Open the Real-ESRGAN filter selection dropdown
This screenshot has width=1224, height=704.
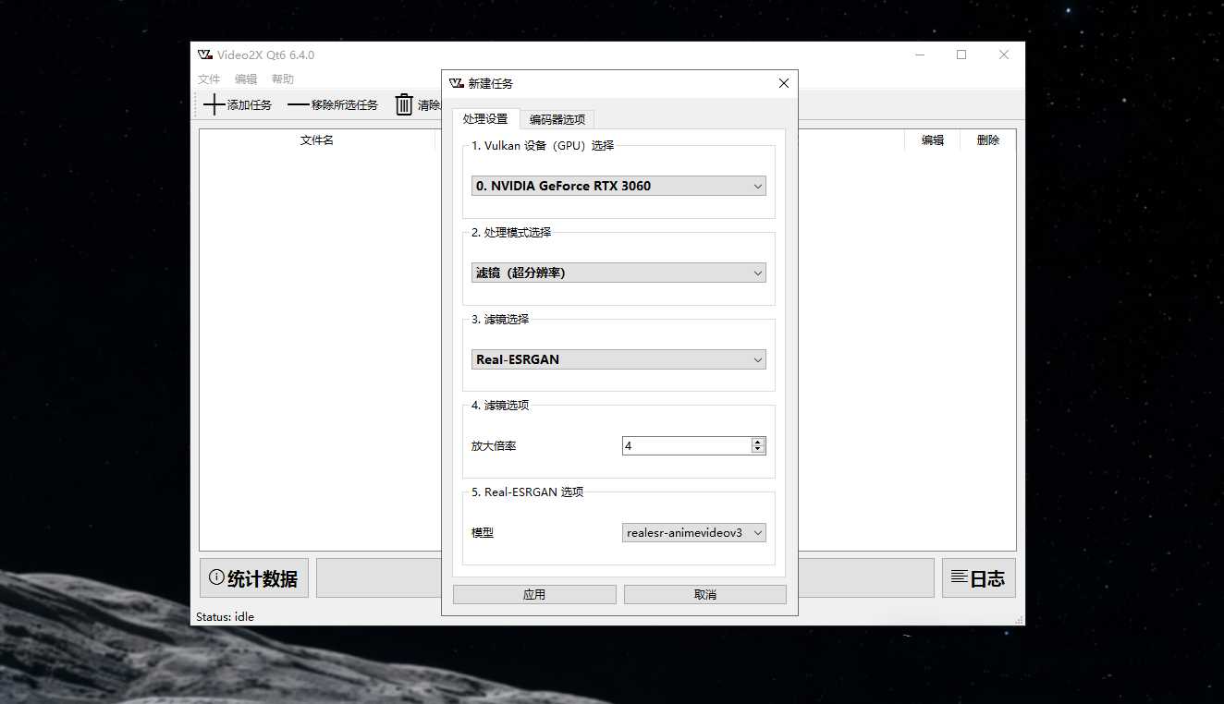618,359
